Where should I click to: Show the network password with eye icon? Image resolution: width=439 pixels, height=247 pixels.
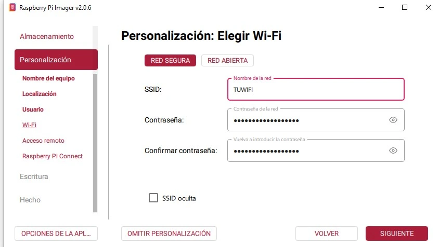tap(393, 120)
